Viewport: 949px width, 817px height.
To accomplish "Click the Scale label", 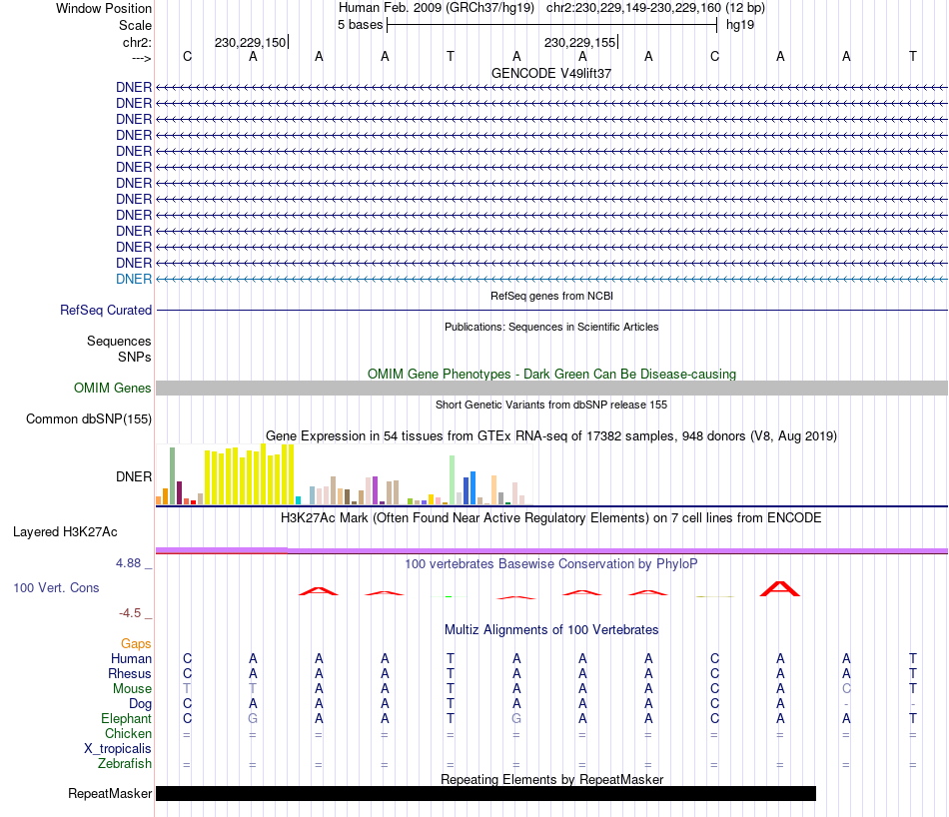I will click(135, 25).
